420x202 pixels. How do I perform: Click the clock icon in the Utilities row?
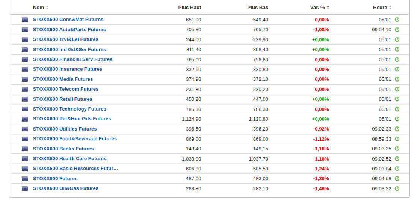coord(397,129)
